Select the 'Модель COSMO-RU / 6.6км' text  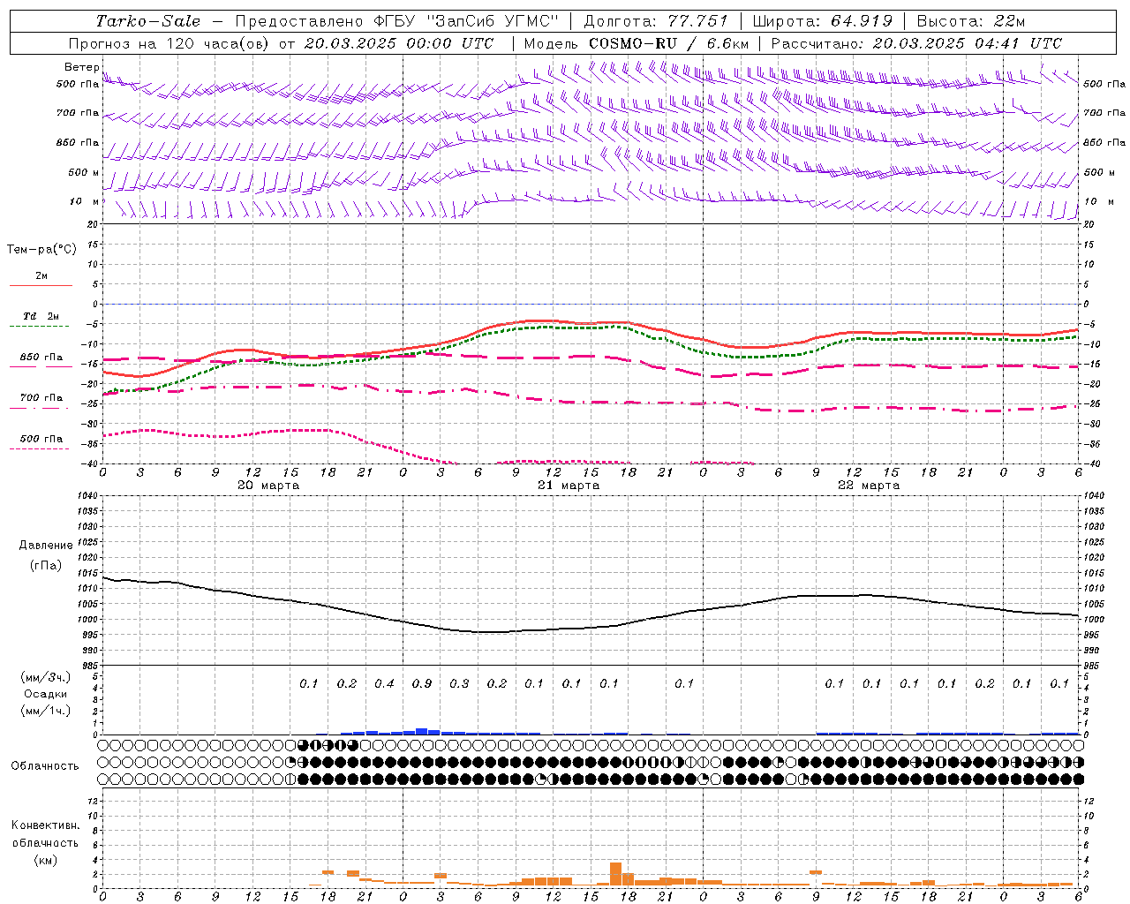[x=636, y=43]
